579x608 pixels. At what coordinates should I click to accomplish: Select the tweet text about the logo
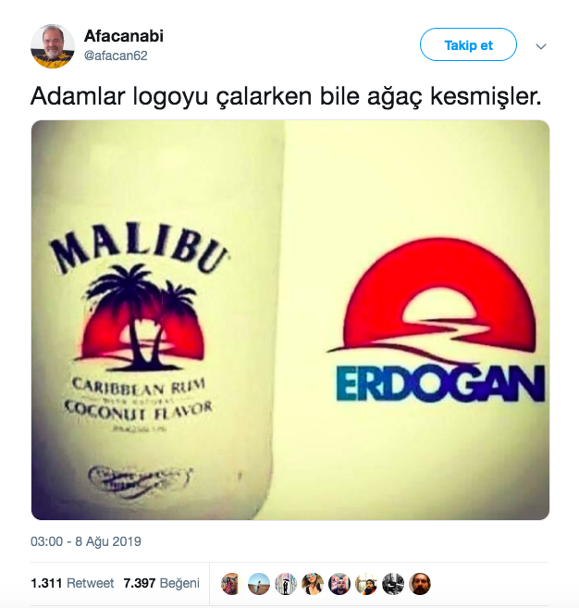click(286, 96)
